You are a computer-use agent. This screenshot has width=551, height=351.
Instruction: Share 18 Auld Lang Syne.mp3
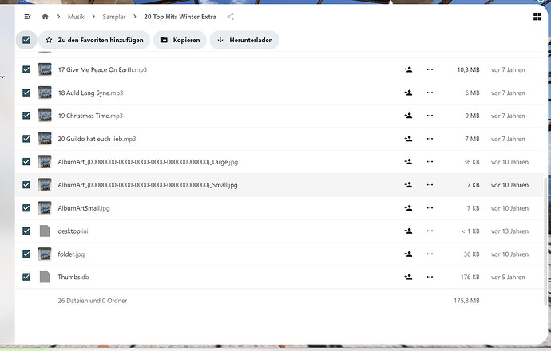point(408,93)
